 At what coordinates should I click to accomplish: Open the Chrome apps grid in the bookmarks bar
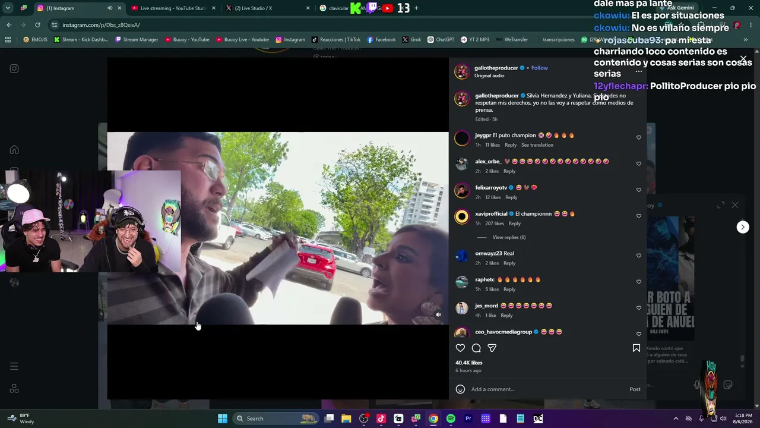(8, 40)
